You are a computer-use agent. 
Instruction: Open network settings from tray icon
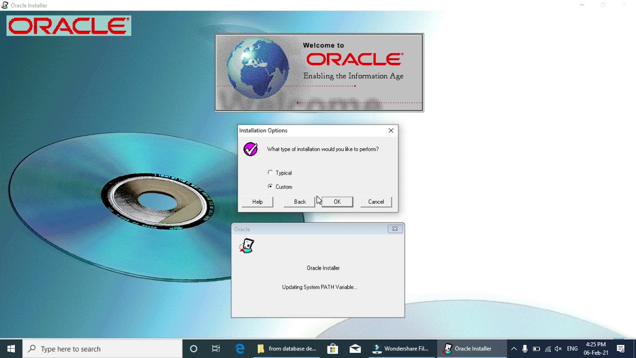pyautogui.click(x=548, y=349)
